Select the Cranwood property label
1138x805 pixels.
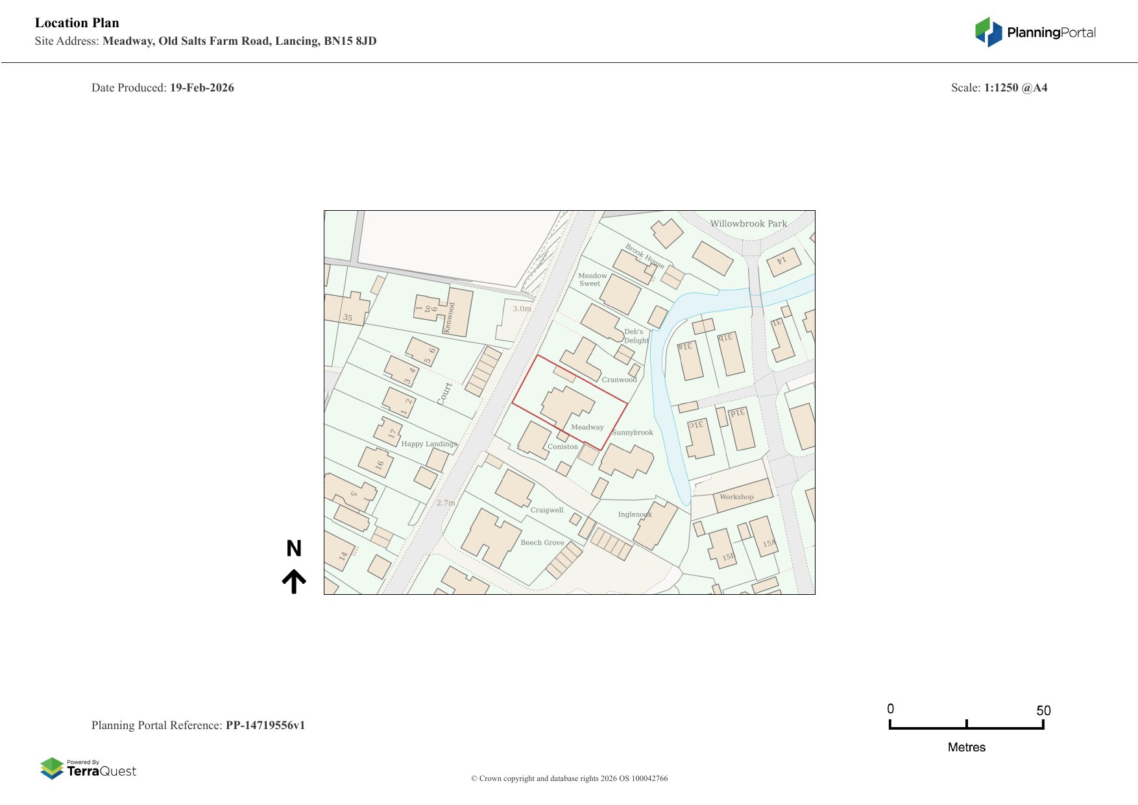point(619,380)
